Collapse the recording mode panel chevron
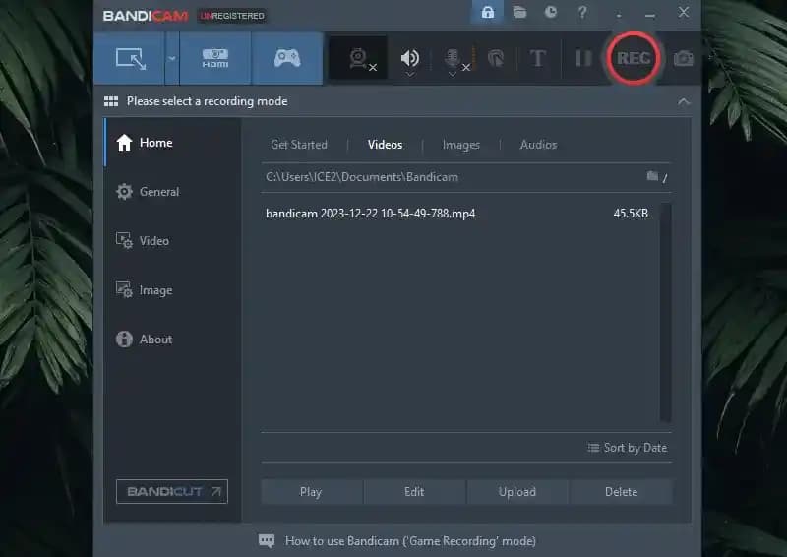Viewport: 787px width, 557px height. (684, 101)
